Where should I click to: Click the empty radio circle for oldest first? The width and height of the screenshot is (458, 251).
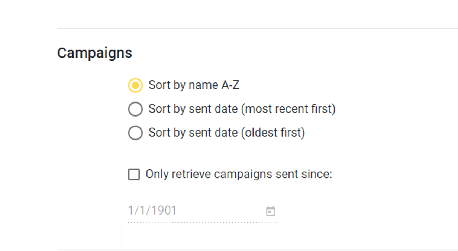135,133
